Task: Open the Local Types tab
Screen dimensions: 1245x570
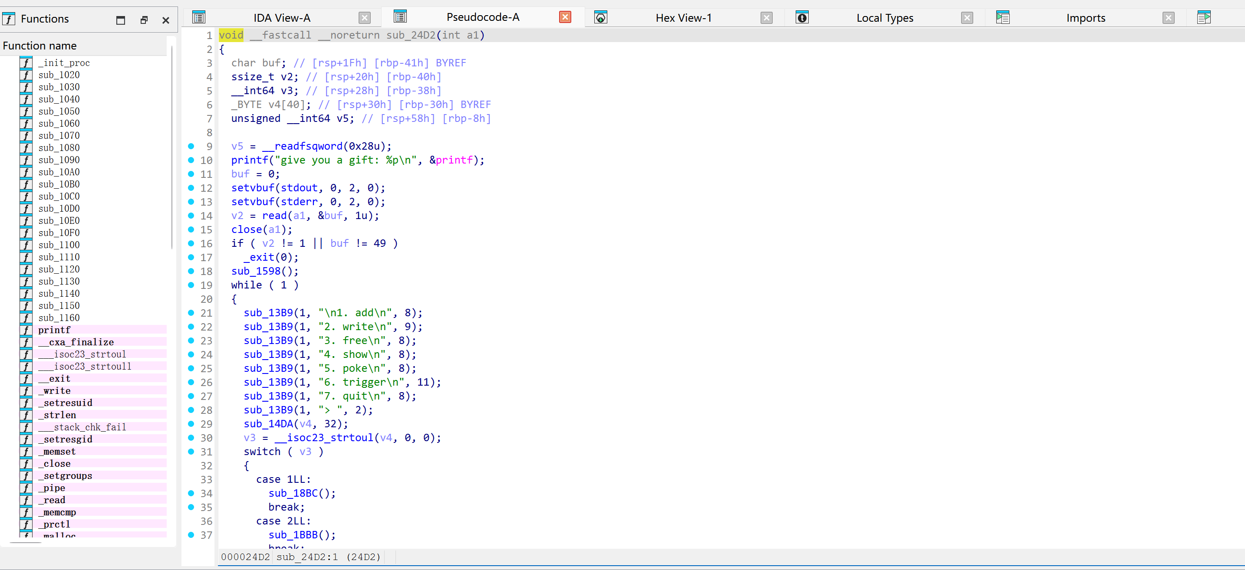Action: [x=884, y=18]
